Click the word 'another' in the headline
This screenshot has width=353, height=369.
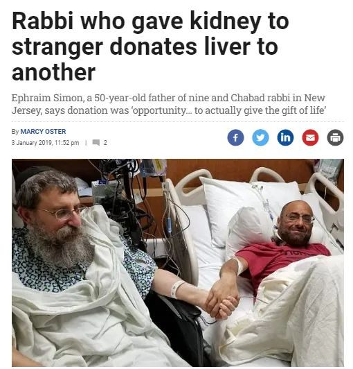(53, 72)
